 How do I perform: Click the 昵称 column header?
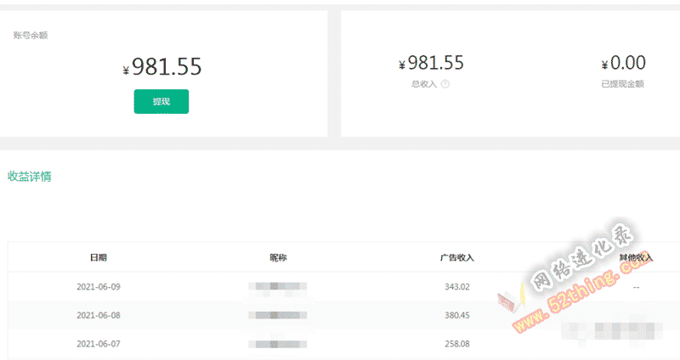click(x=278, y=258)
